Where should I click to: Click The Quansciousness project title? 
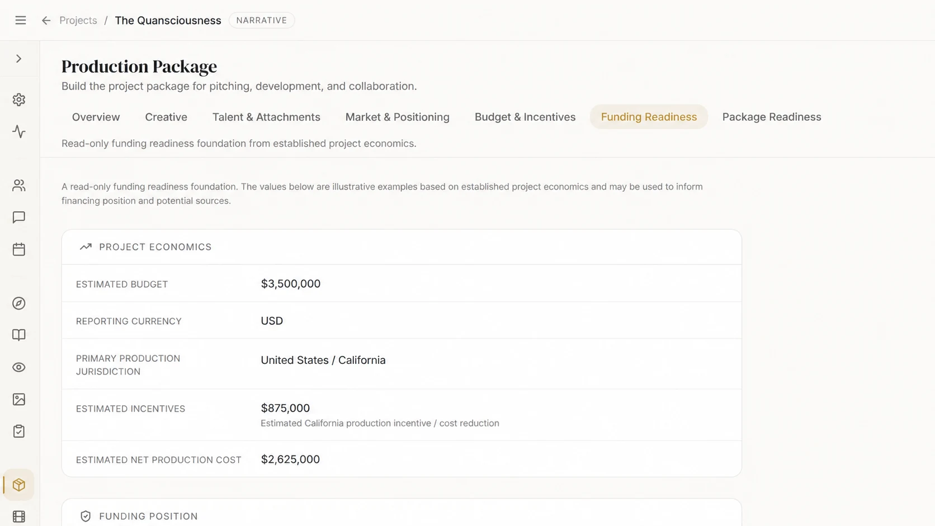(168, 20)
